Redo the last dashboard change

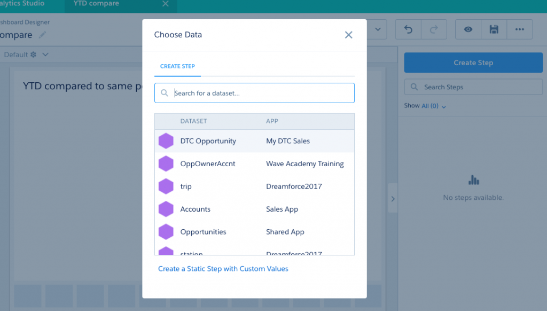click(x=434, y=29)
